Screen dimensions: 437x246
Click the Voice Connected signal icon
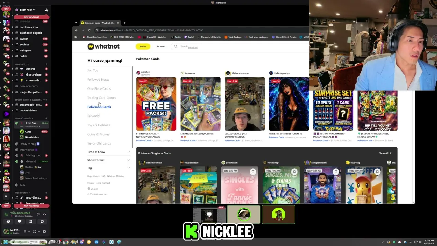[6, 214]
